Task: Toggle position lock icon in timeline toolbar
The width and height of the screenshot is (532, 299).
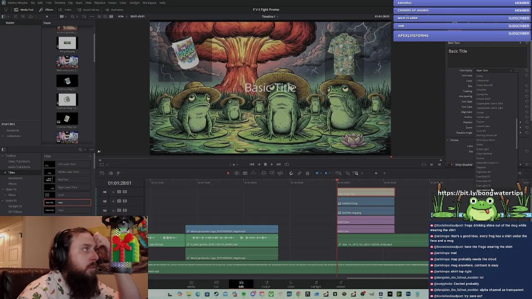Action: [x=308, y=173]
